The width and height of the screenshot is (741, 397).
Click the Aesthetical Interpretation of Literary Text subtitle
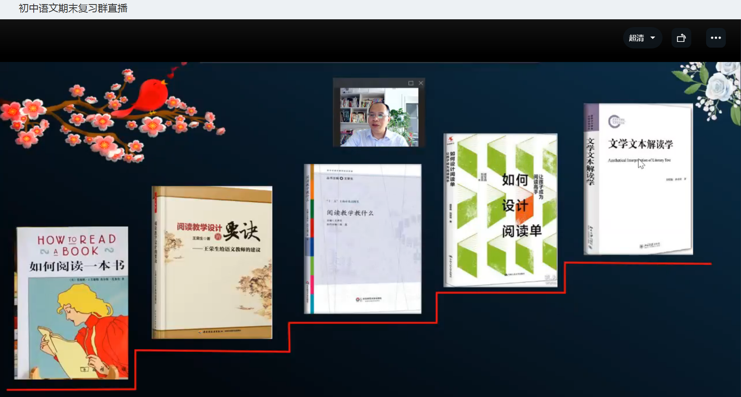[x=639, y=160]
